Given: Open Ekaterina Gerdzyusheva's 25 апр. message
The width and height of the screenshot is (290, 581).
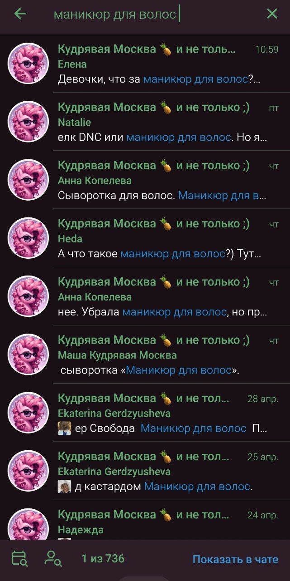Looking at the screenshot, I should coord(145,470).
